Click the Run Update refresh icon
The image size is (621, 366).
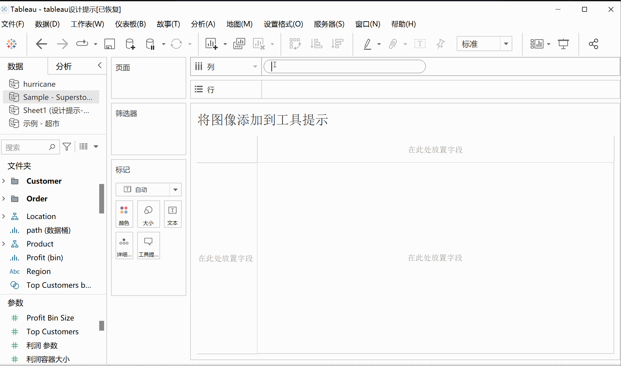[x=176, y=44]
